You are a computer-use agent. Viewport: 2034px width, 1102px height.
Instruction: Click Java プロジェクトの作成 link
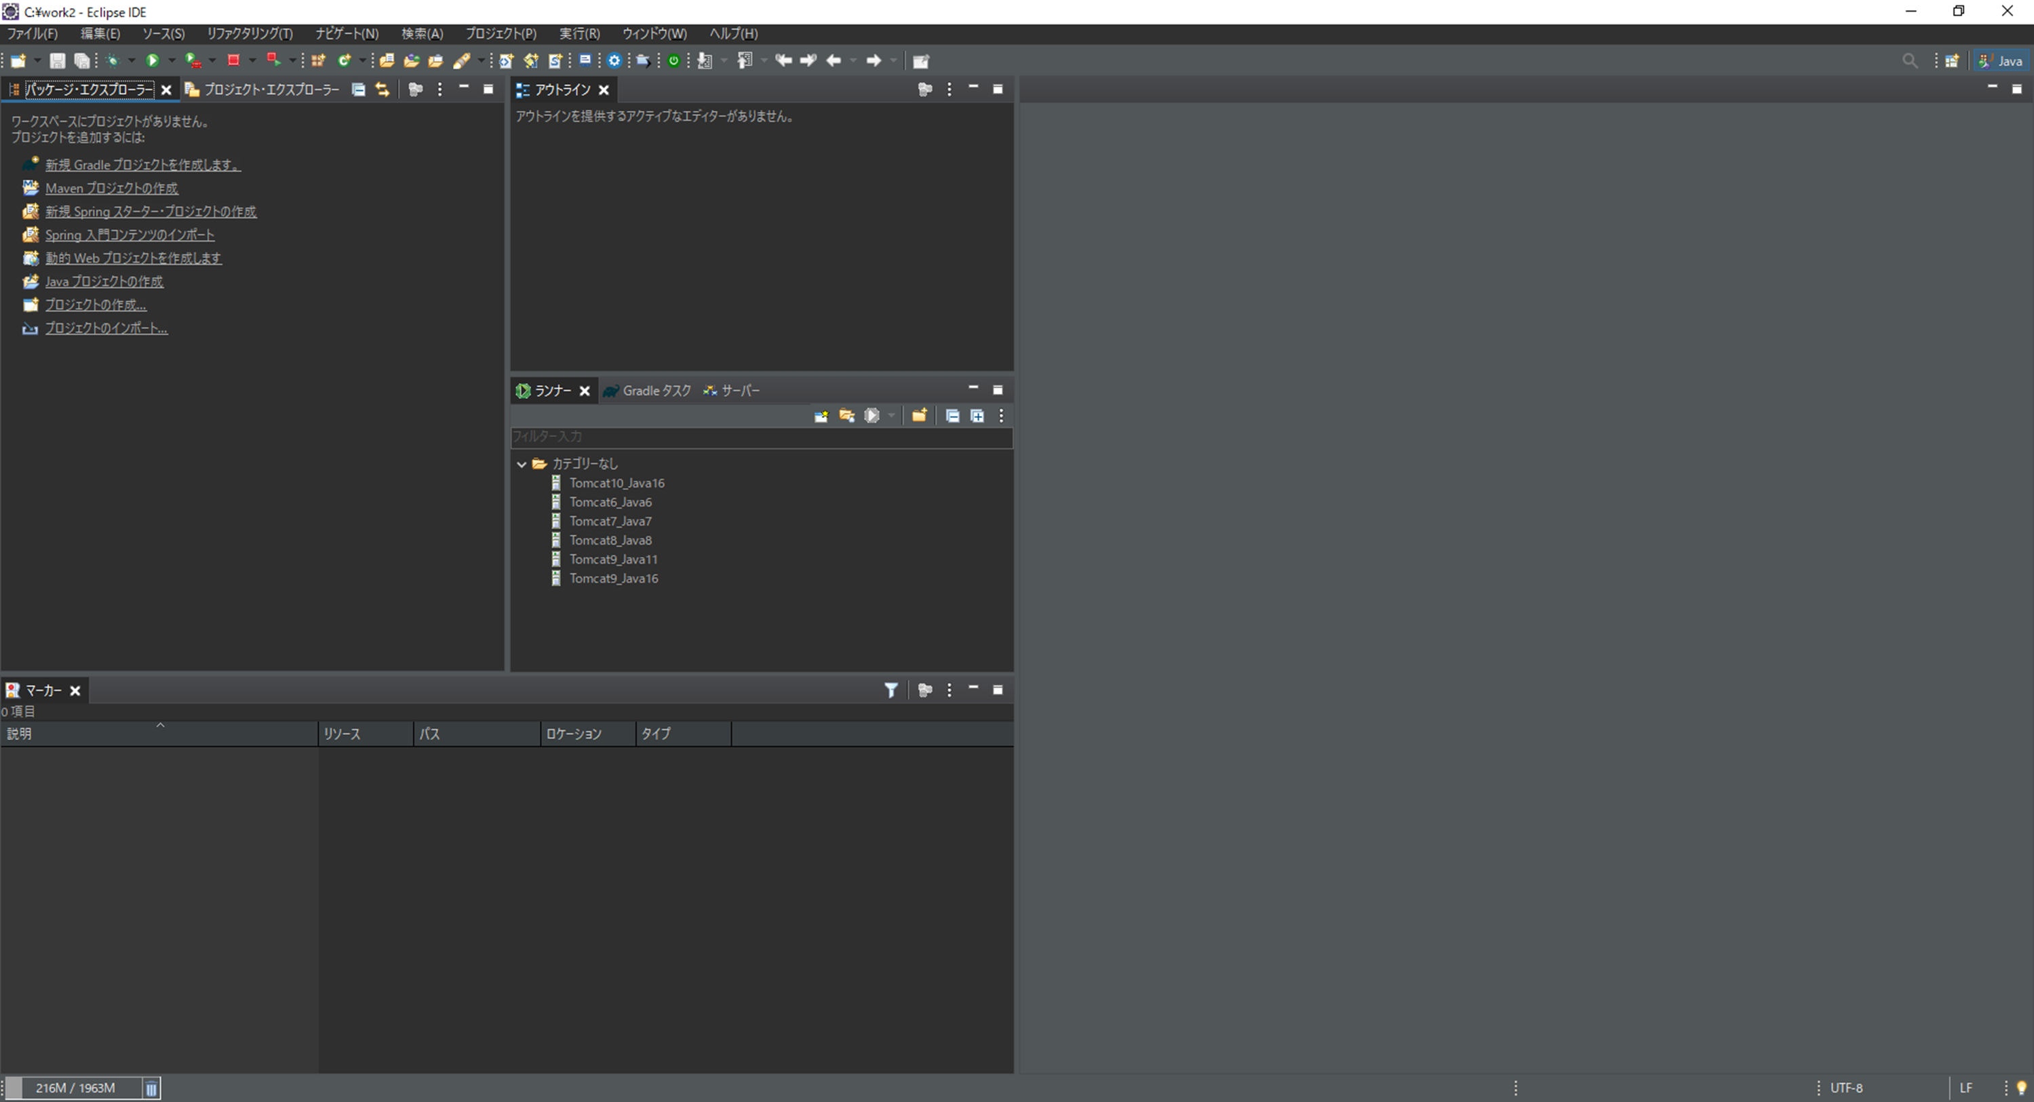click(x=104, y=281)
